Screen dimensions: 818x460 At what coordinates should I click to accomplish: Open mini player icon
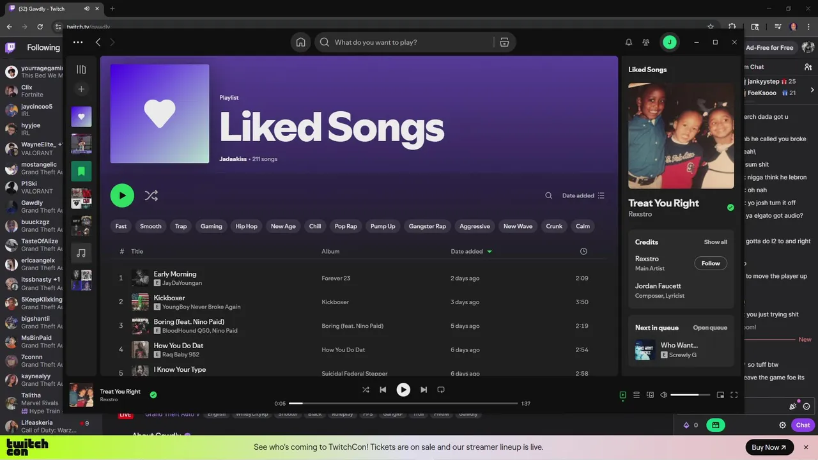(720, 395)
